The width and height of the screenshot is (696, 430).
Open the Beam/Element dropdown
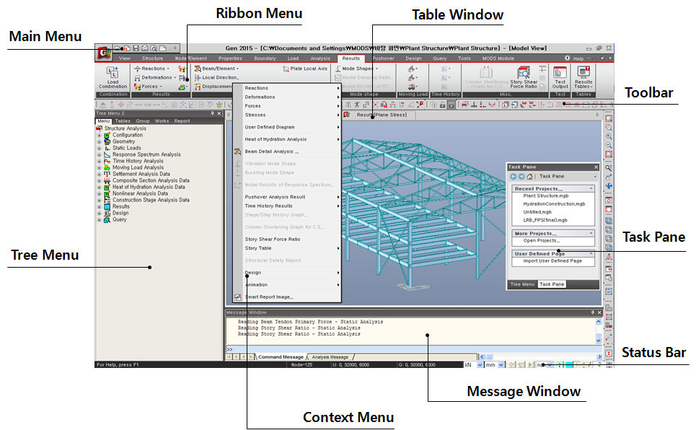coord(237,69)
